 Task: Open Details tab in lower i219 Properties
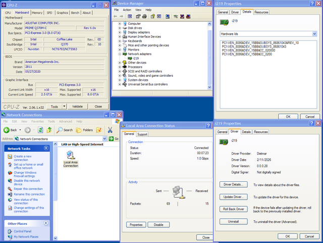click(246, 132)
